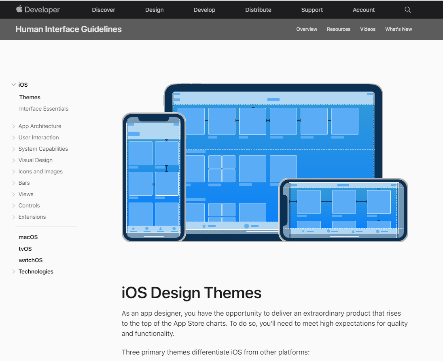Image resolution: width=443 pixels, height=361 pixels.
Task: Open the Videos tab
Action: coord(368,29)
